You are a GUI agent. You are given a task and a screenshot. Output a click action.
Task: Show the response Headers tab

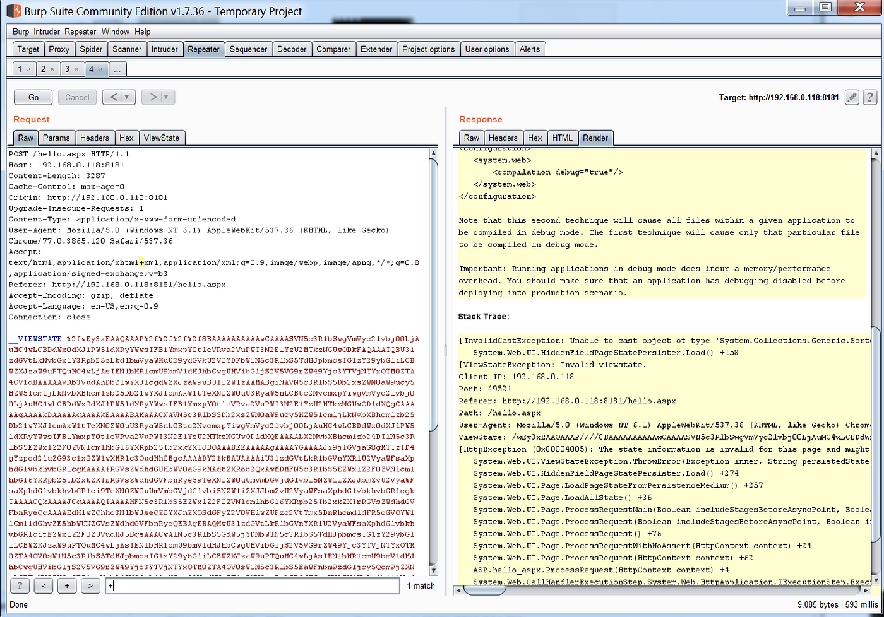click(503, 138)
